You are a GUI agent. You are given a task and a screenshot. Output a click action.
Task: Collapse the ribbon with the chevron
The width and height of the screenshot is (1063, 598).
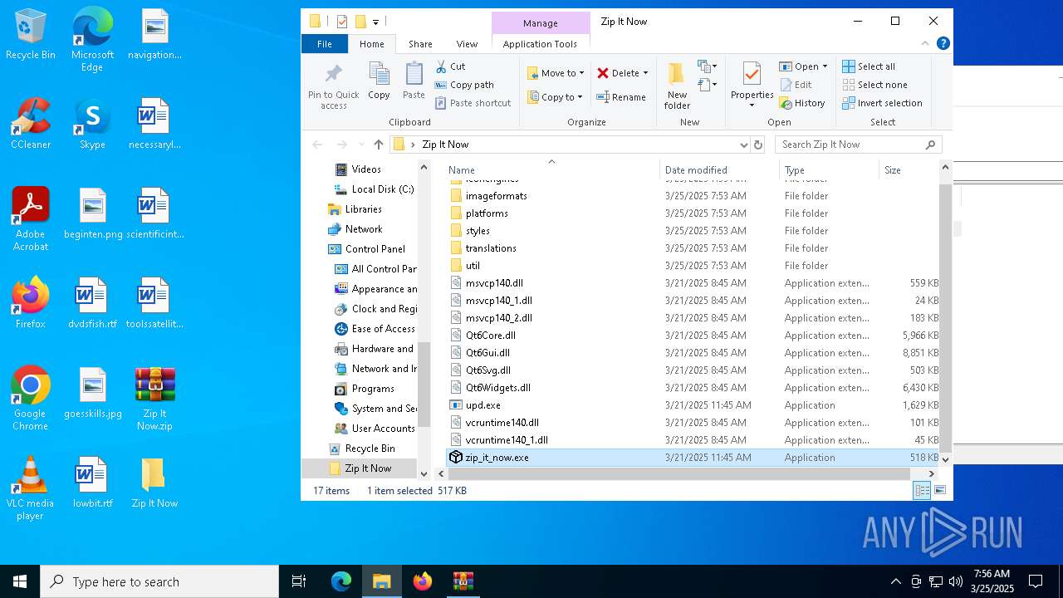pos(925,44)
